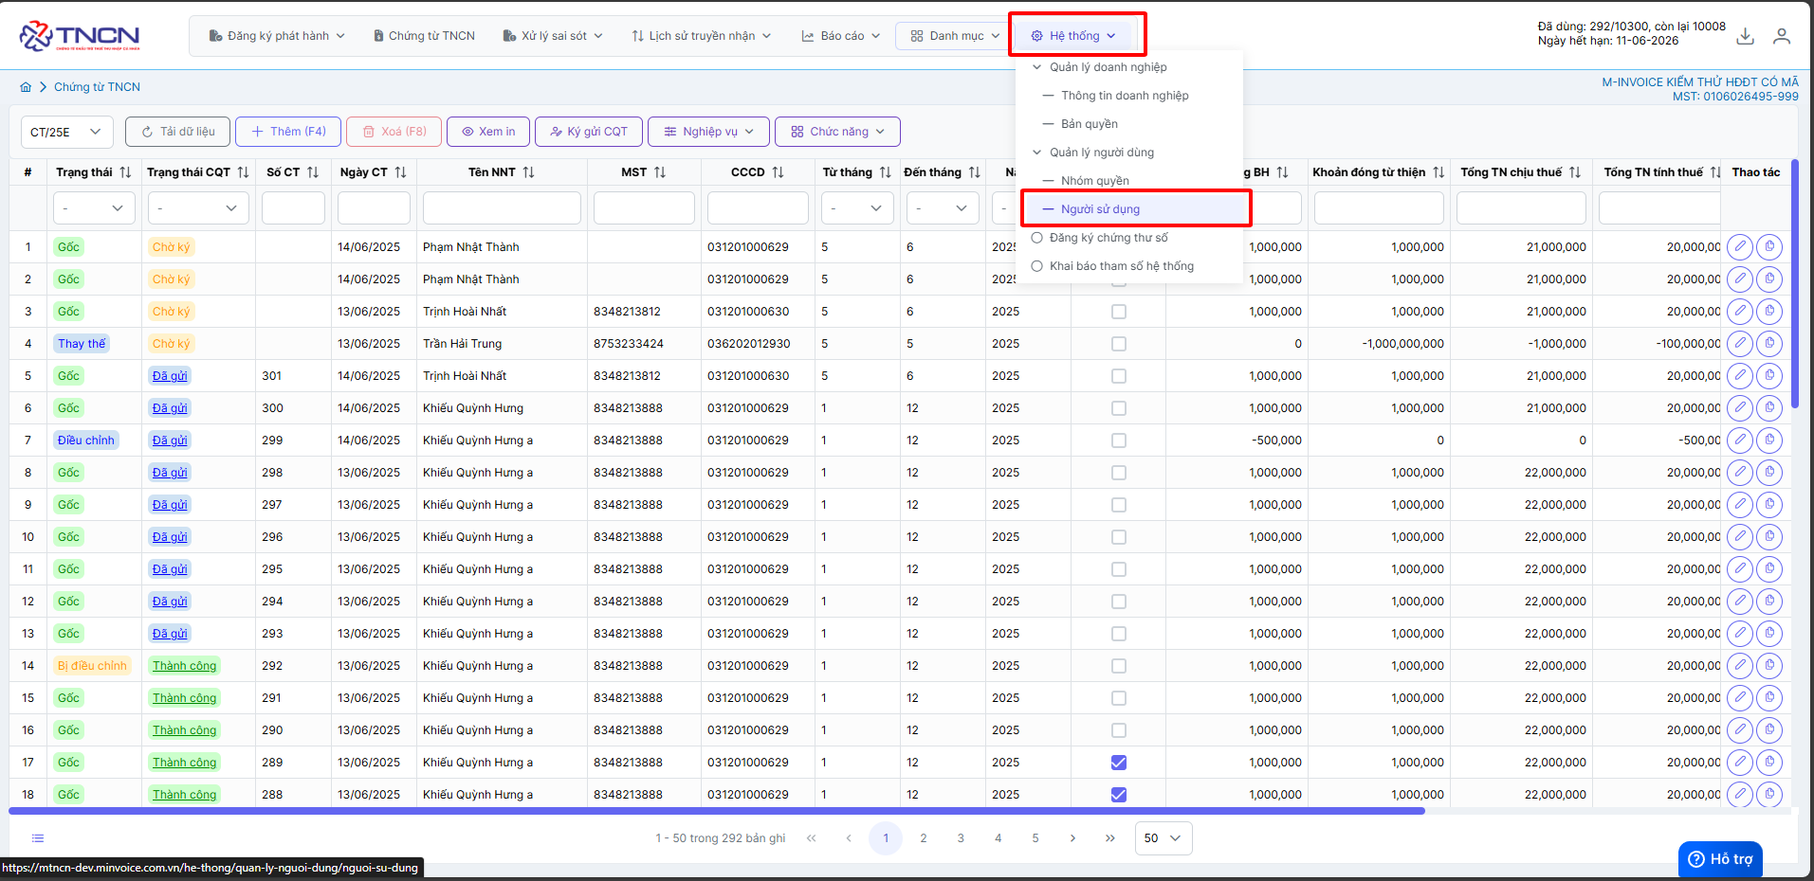Open the CT/25E series dropdown

tap(67, 132)
